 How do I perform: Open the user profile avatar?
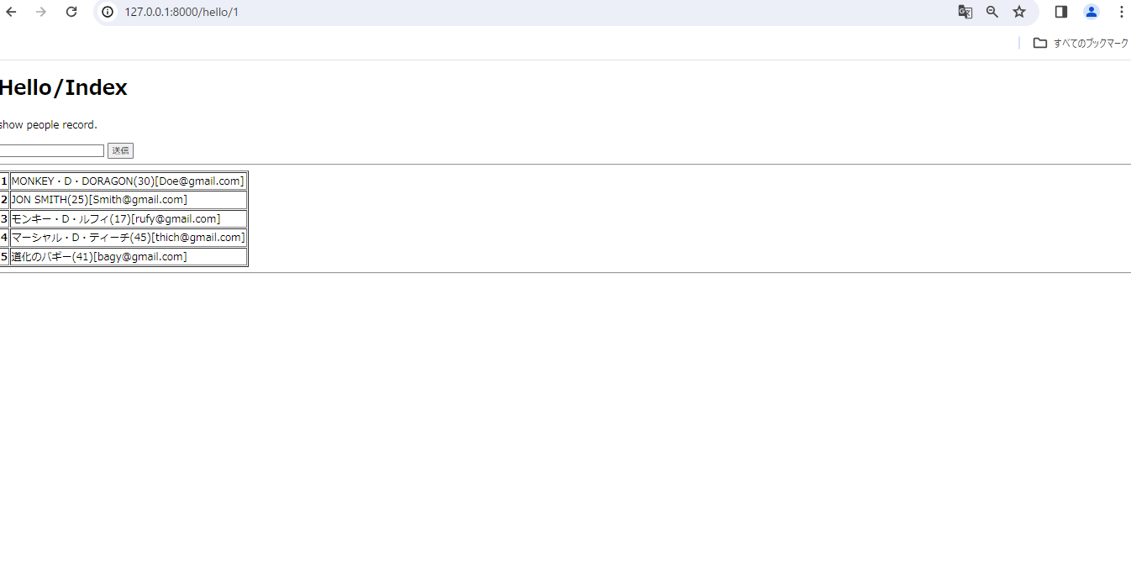1092,12
